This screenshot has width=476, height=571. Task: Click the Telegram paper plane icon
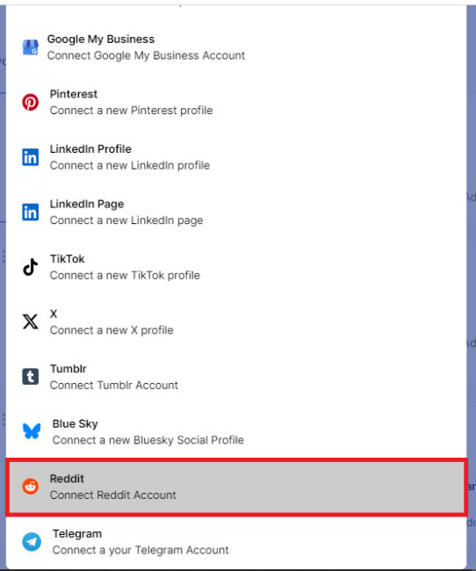click(32, 542)
